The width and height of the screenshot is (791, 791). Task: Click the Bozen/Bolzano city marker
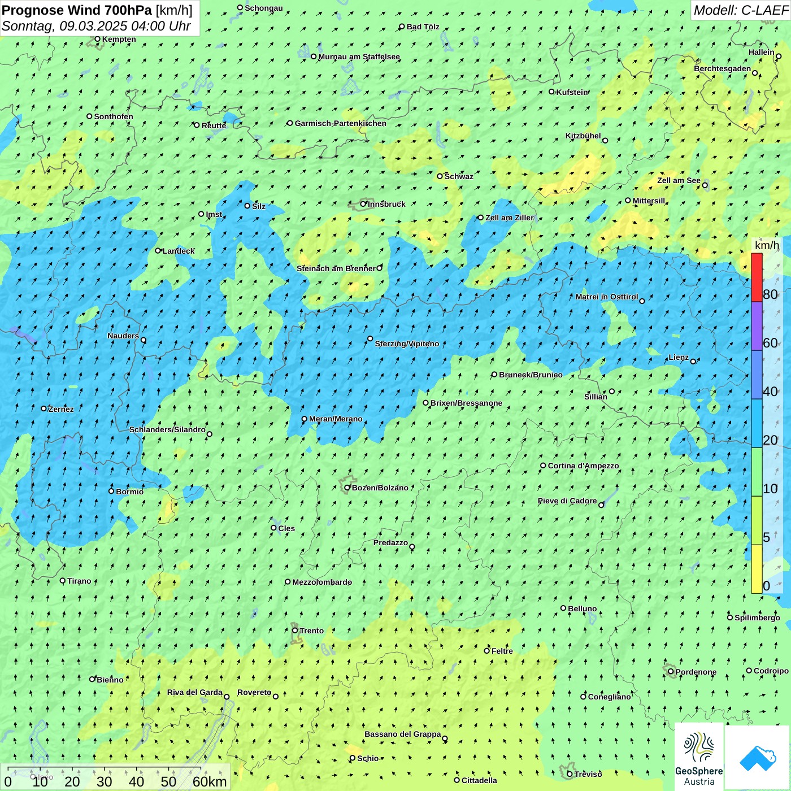(347, 488)
